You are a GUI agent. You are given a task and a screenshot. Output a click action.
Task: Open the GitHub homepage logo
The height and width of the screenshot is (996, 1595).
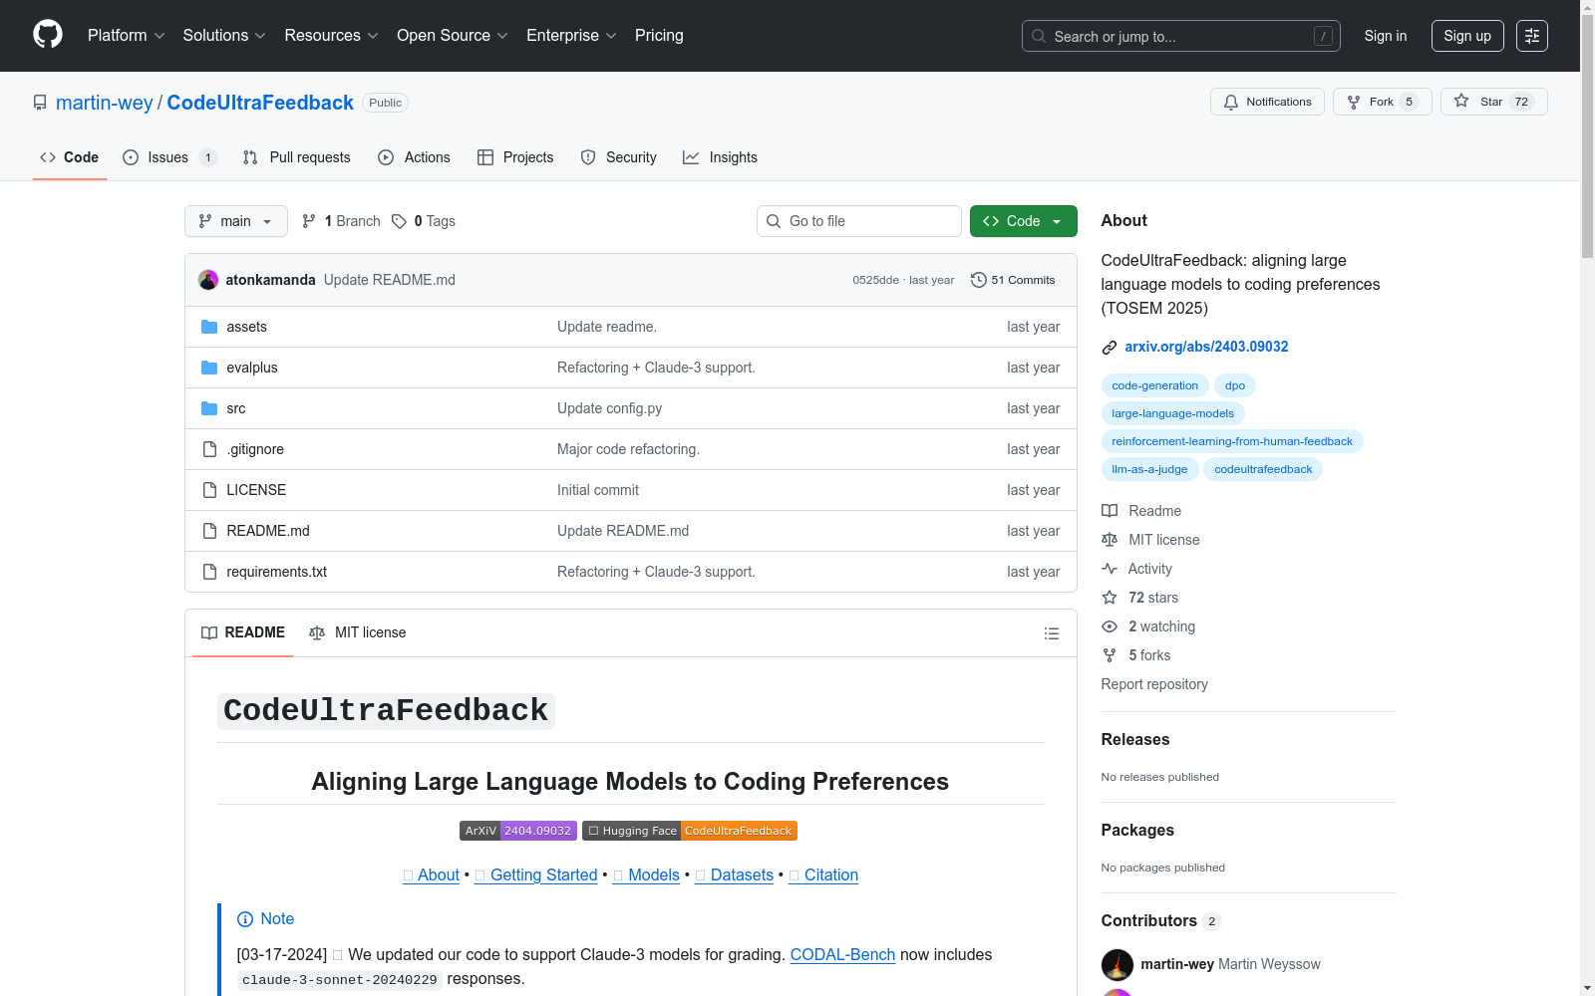48,35
